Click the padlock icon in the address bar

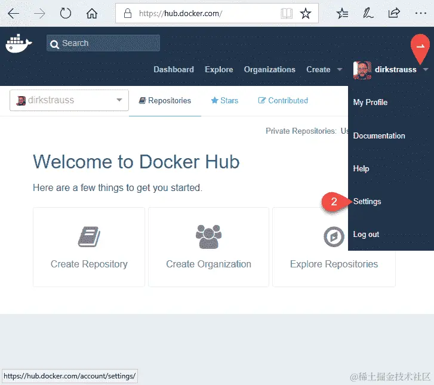128,13
